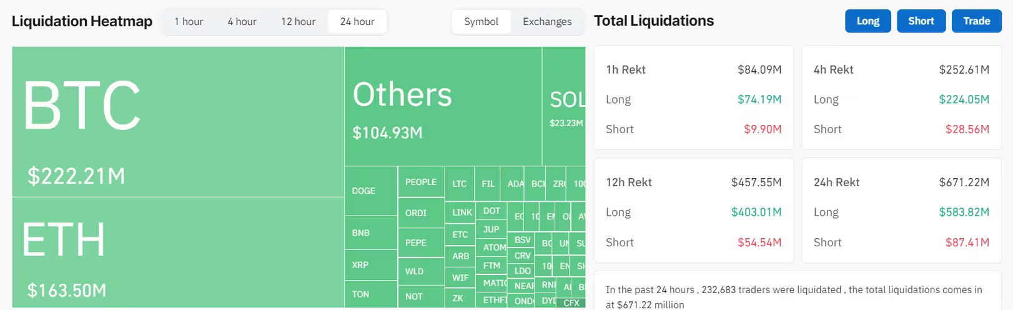Click the Liquidation Heatmap heading
1013x310 pixels.
pos(82,21)
